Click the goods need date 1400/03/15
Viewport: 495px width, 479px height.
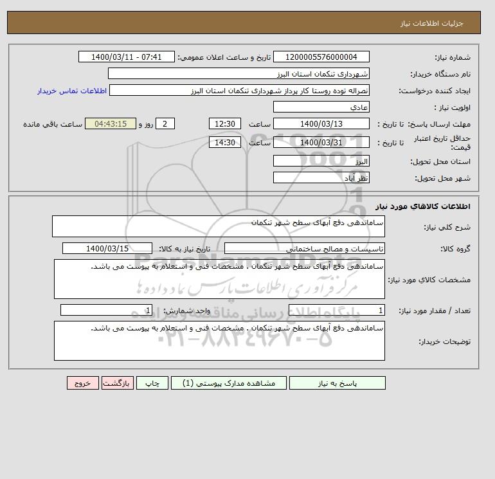(x=107, y=248)
